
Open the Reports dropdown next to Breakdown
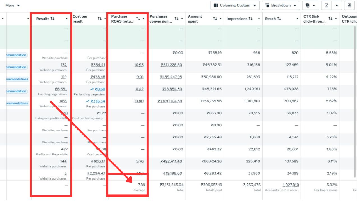pos(310,5)
